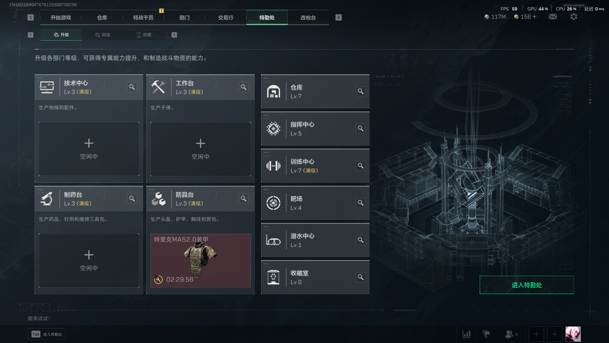Viewport: 609px width, 343px height.
Task: Click 进入特勤处 green button
Action: coord(527,285)
